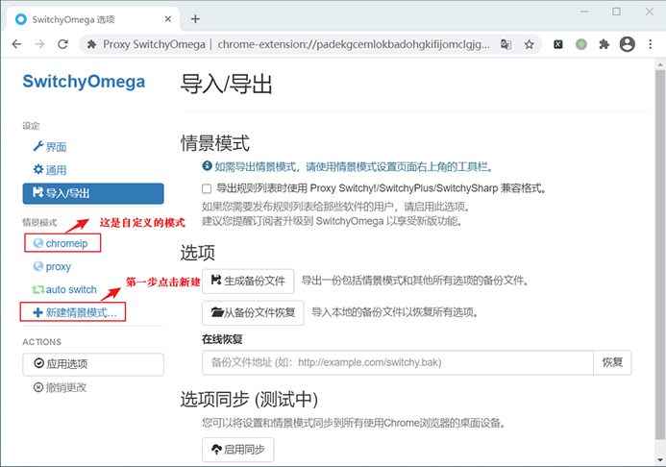Click the browser back arrow
Screen dimensions: 666x467
click(x=16, y=44)
